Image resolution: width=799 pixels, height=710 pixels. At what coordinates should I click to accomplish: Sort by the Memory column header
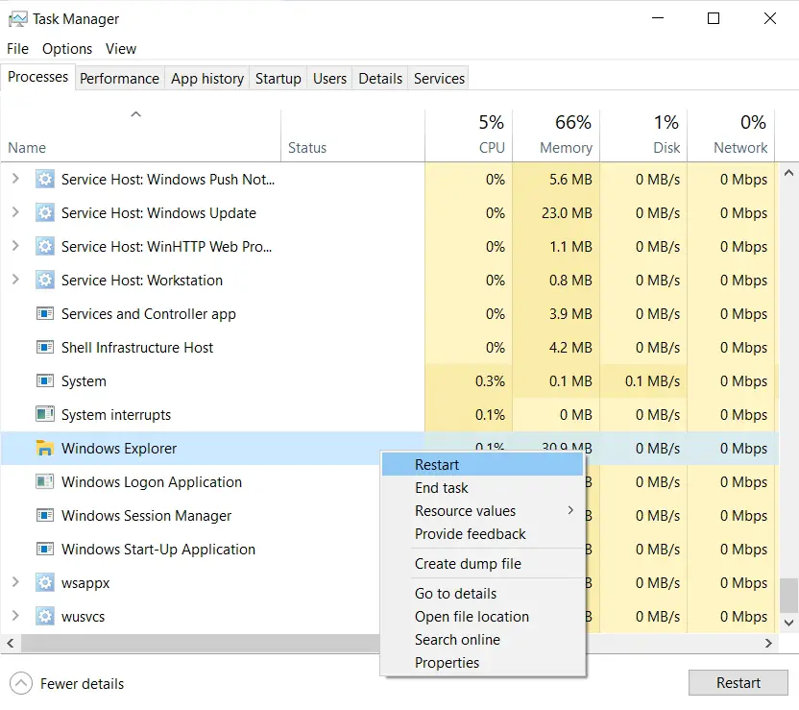(556, 135)
